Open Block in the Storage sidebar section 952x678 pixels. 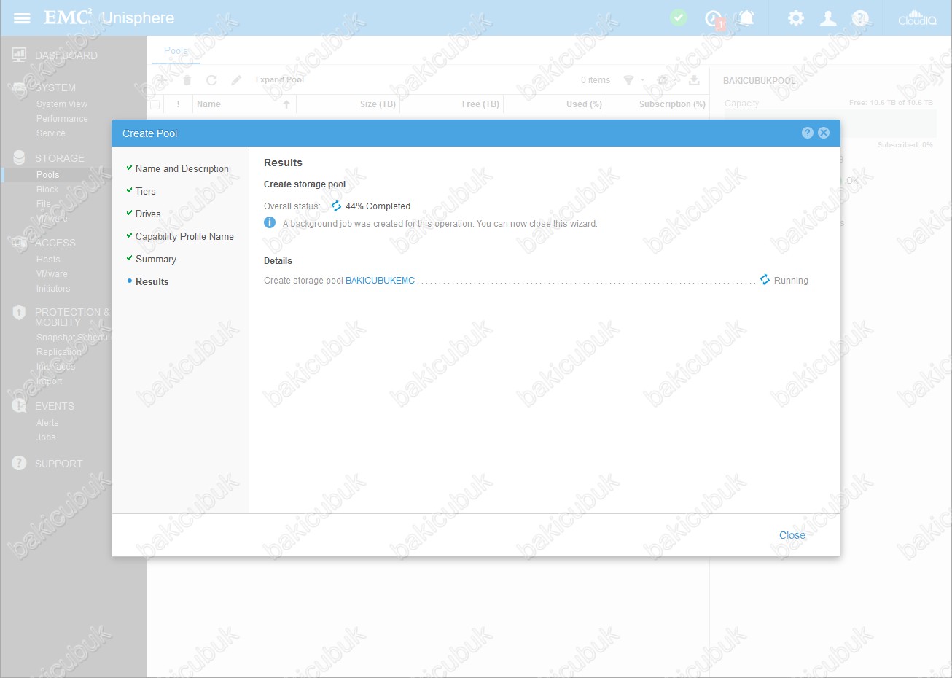[47, 190]
